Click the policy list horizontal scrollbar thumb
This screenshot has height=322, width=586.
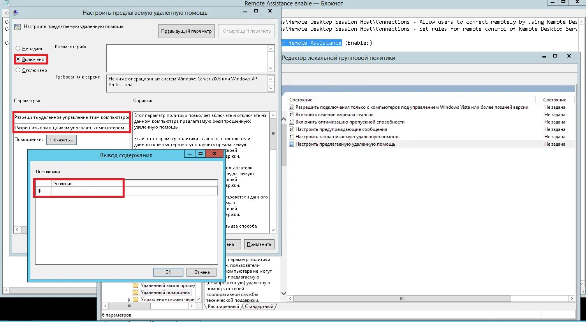402,299
